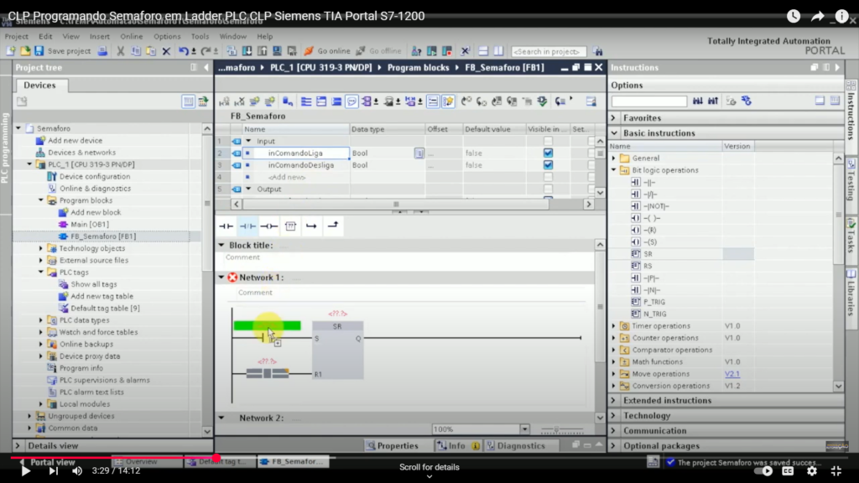Click the close branch icon
859x483 pixels.
[x=332, y=226]
